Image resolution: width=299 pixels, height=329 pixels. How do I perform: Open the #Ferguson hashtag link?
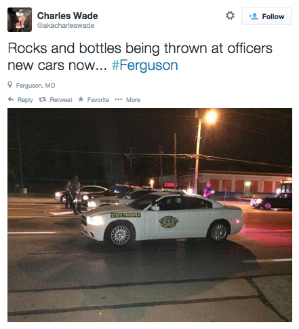(x=145, y=65)
